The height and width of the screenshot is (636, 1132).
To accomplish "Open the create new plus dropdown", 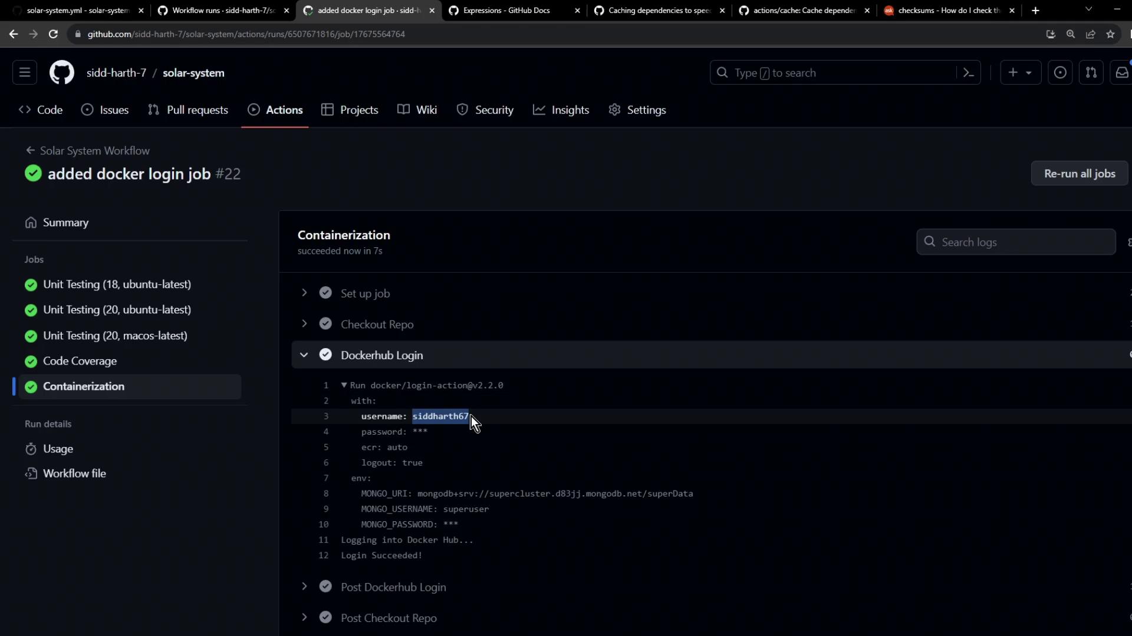I will [1020, 72].
